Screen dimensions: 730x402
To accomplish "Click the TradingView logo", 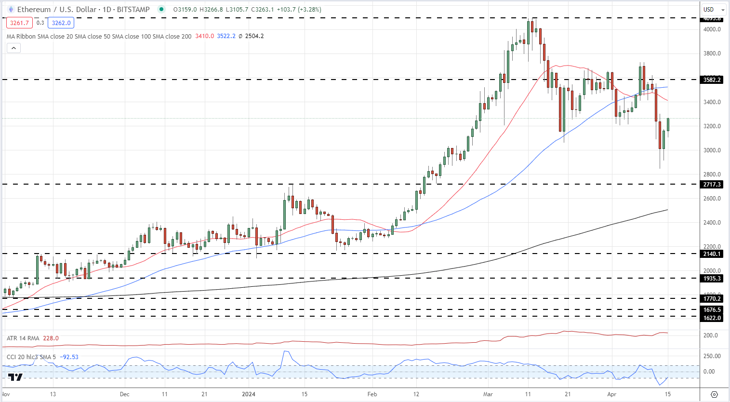I will click(x=15, y=377).
